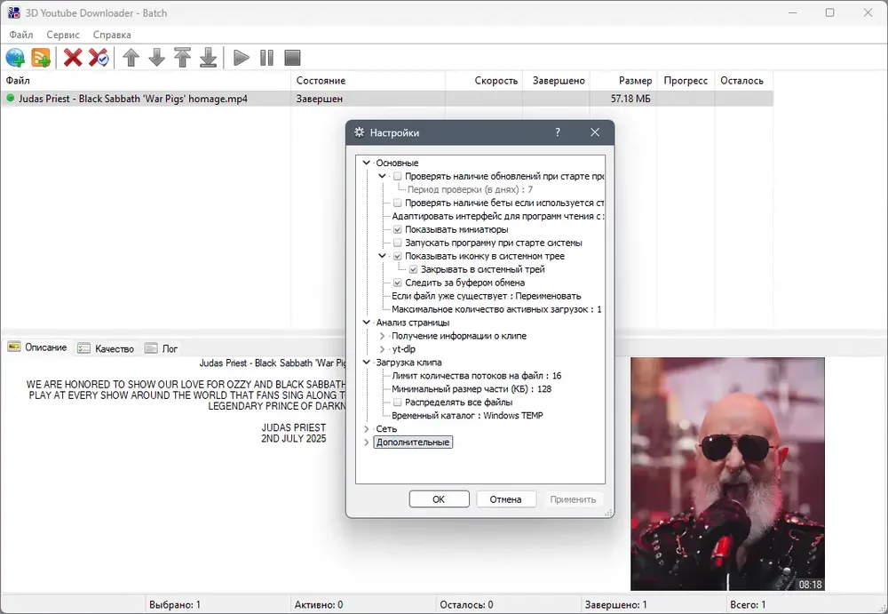The image size is (888, 614).
Task: Click the red X delete icon
Action: coord(73,58)
